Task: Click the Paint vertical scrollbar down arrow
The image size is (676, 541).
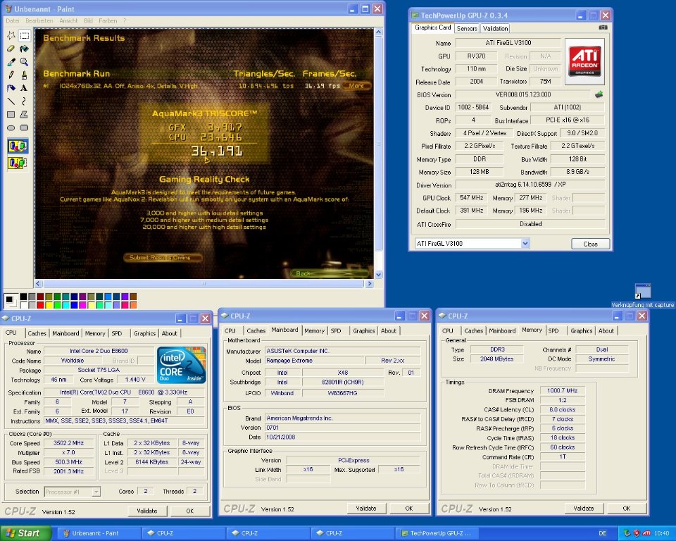Action: [378, 275]
